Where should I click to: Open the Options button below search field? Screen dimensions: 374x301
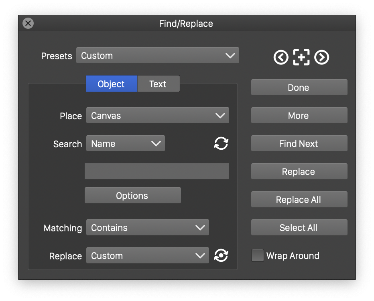pos(132,196)
